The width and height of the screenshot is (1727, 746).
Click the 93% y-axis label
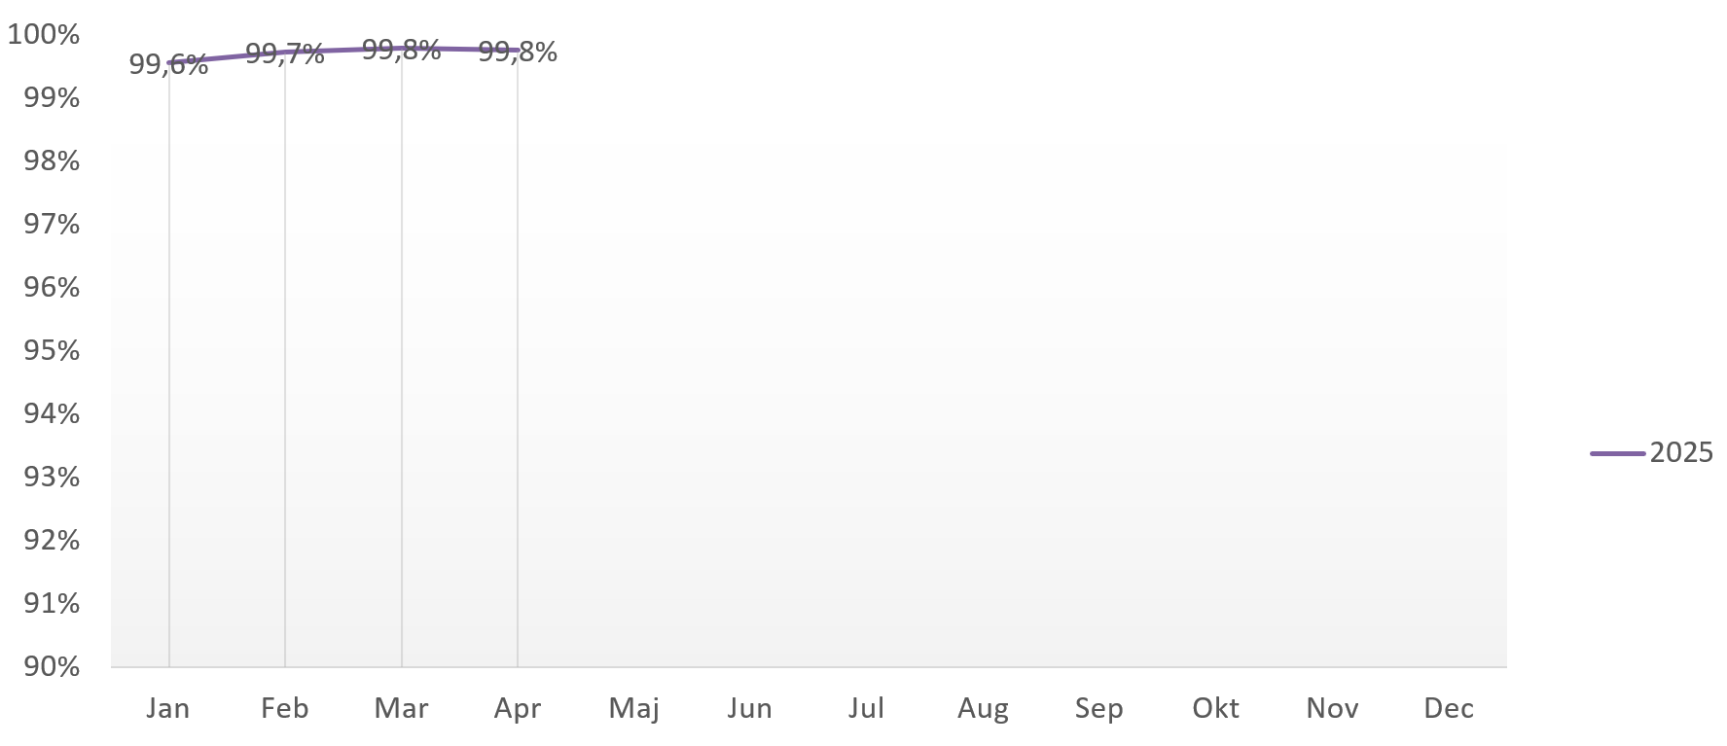point(52,477)
